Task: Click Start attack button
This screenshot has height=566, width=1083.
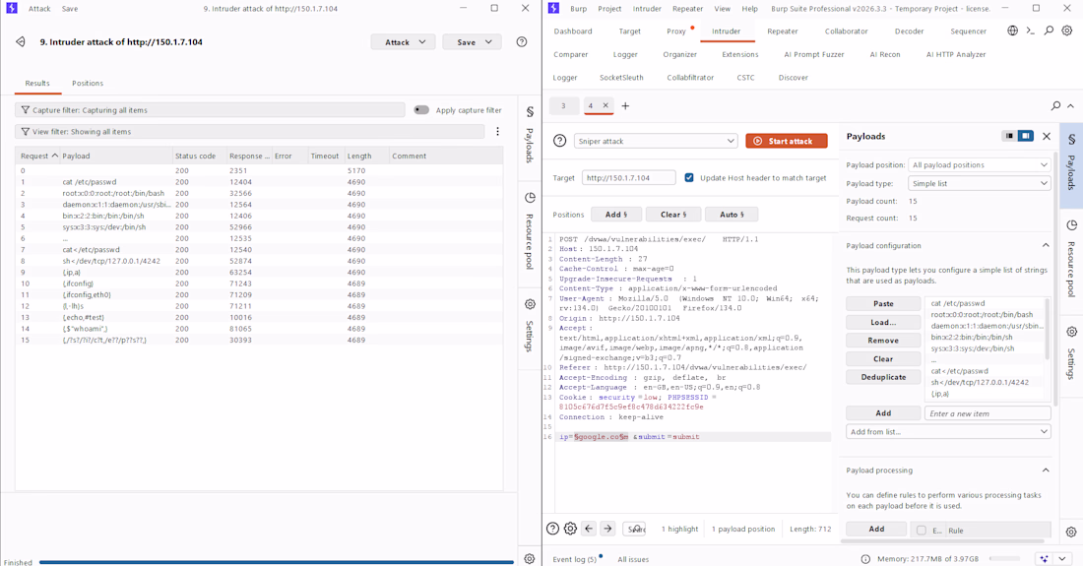Action: (x=786, y=141)
